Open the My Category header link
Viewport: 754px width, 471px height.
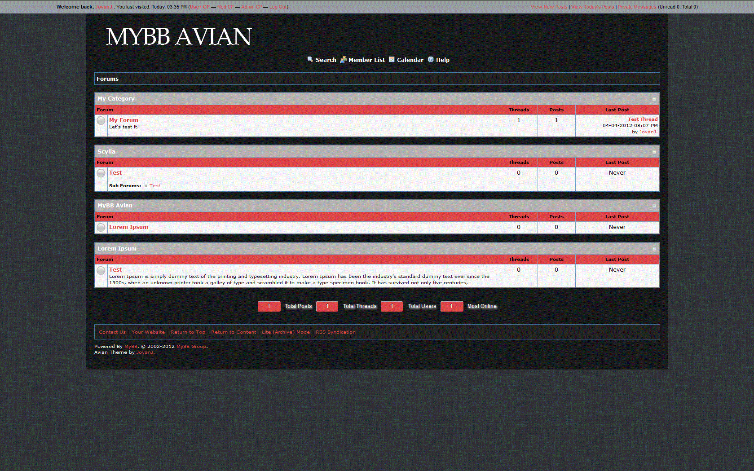(116, 99)
